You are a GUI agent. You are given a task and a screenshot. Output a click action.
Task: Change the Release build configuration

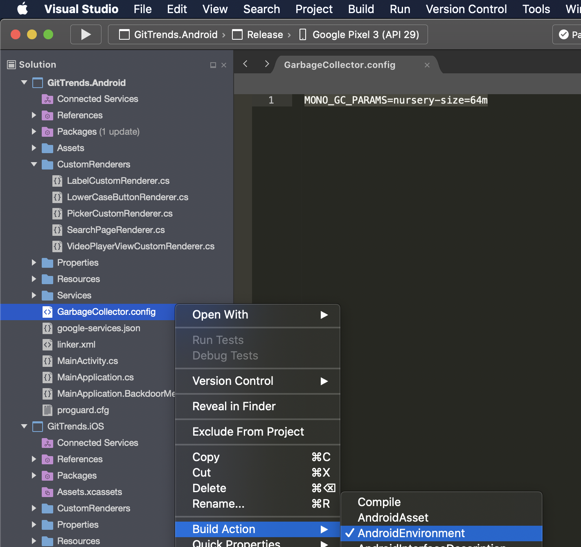click(257, 35)
